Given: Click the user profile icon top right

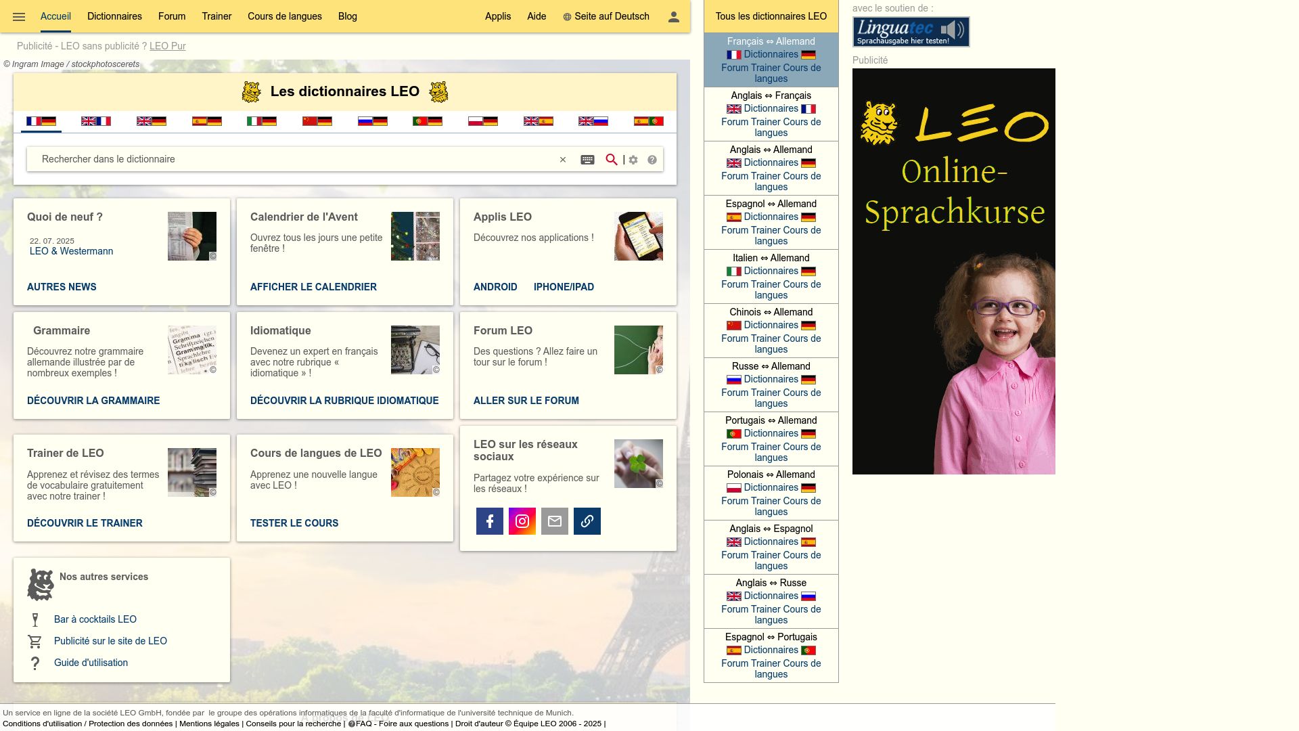Looking at the screenshot, I should click(x=673, y=16).
